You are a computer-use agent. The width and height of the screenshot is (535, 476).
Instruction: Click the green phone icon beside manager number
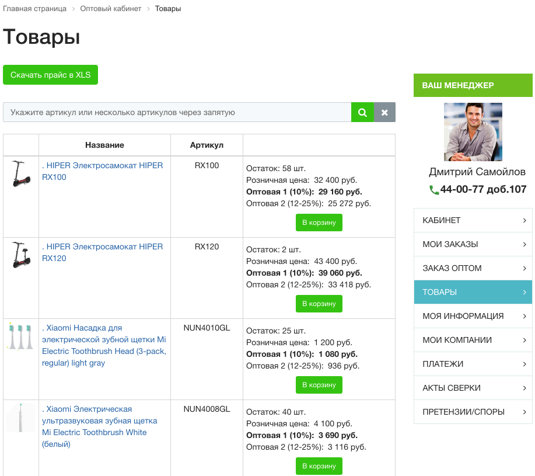tap(433, 190)
